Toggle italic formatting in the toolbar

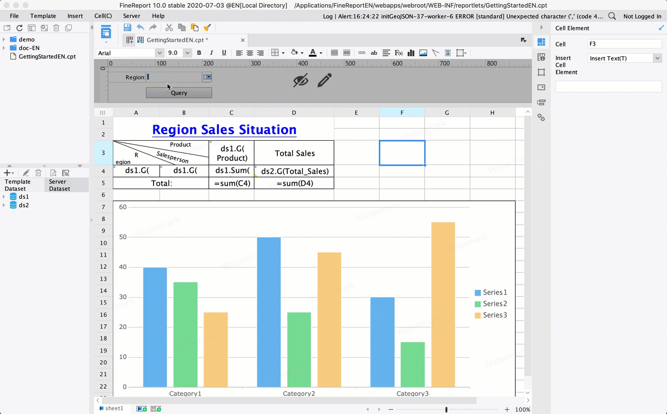point(211,52)
